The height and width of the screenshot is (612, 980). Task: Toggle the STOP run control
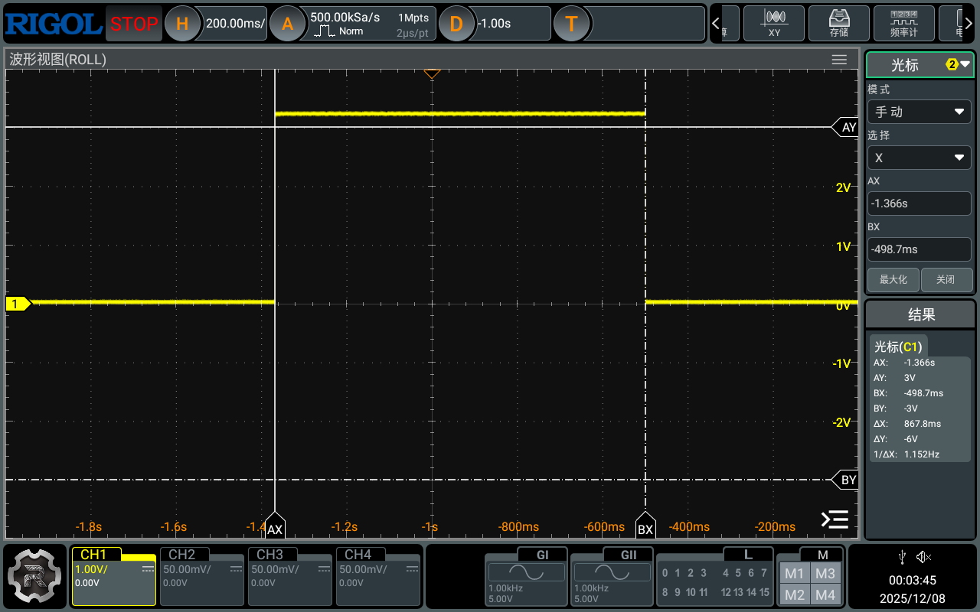point(133,24)
